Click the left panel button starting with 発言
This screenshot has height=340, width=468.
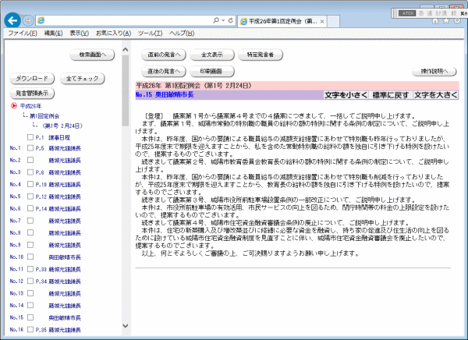click(32, 93)
